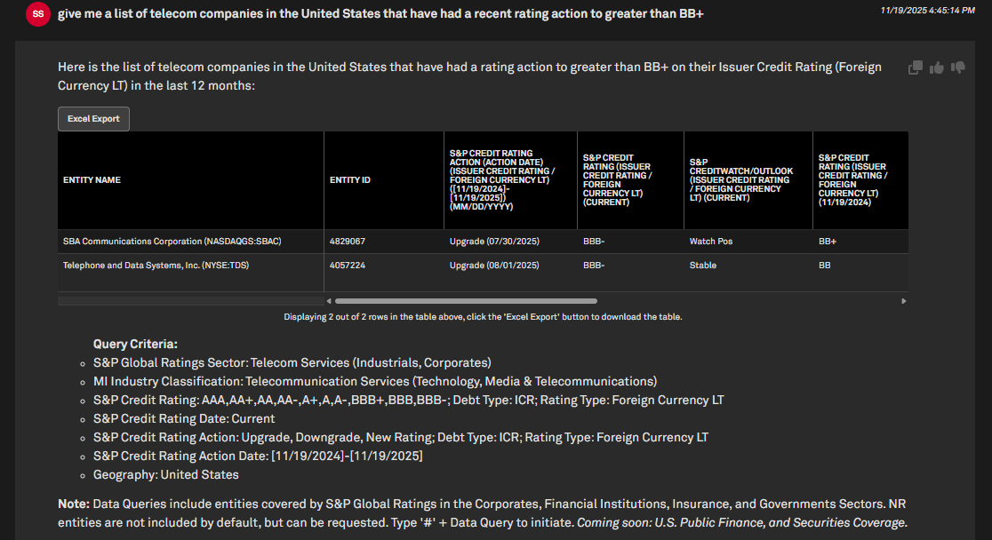Sort by the Entity Name column header
This screenshot has width=992, height=540.
click(92, 180)
